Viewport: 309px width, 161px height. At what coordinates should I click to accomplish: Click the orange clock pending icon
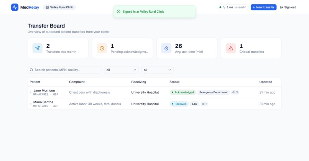click(x=102, y=48)
